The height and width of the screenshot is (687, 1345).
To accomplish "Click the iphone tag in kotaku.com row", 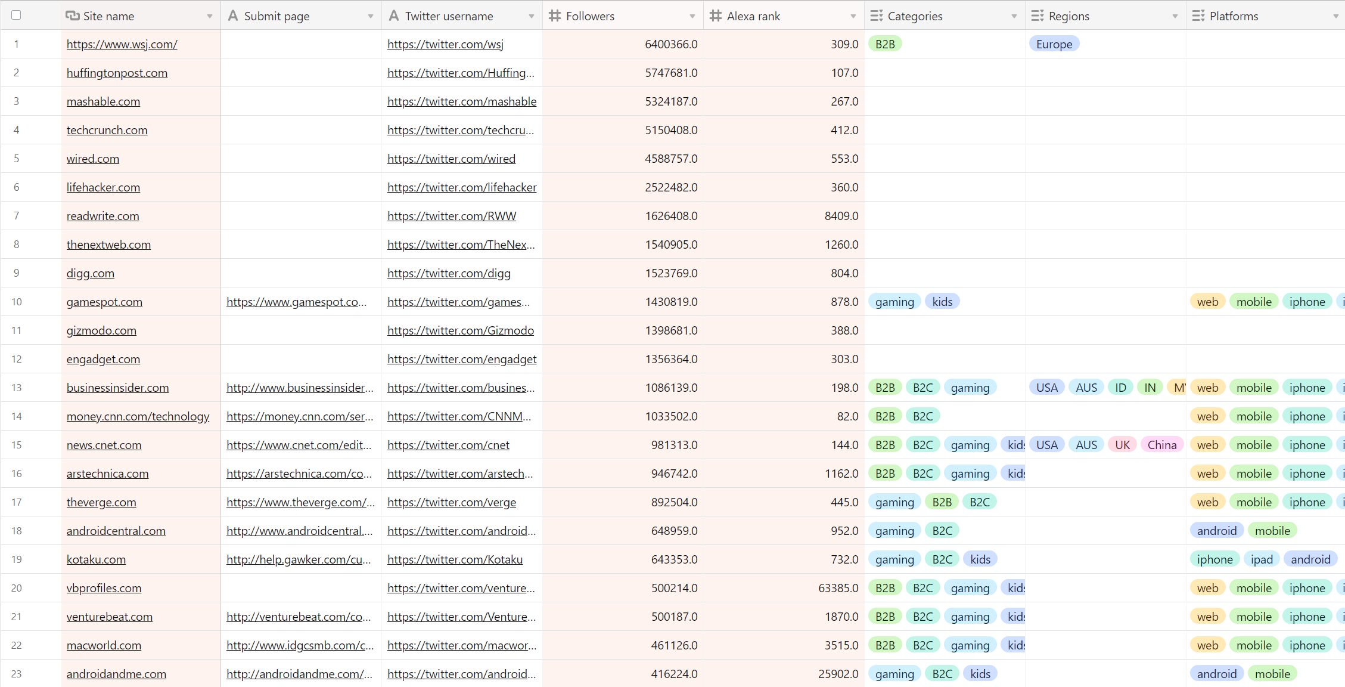I will tap(1214, 559).
